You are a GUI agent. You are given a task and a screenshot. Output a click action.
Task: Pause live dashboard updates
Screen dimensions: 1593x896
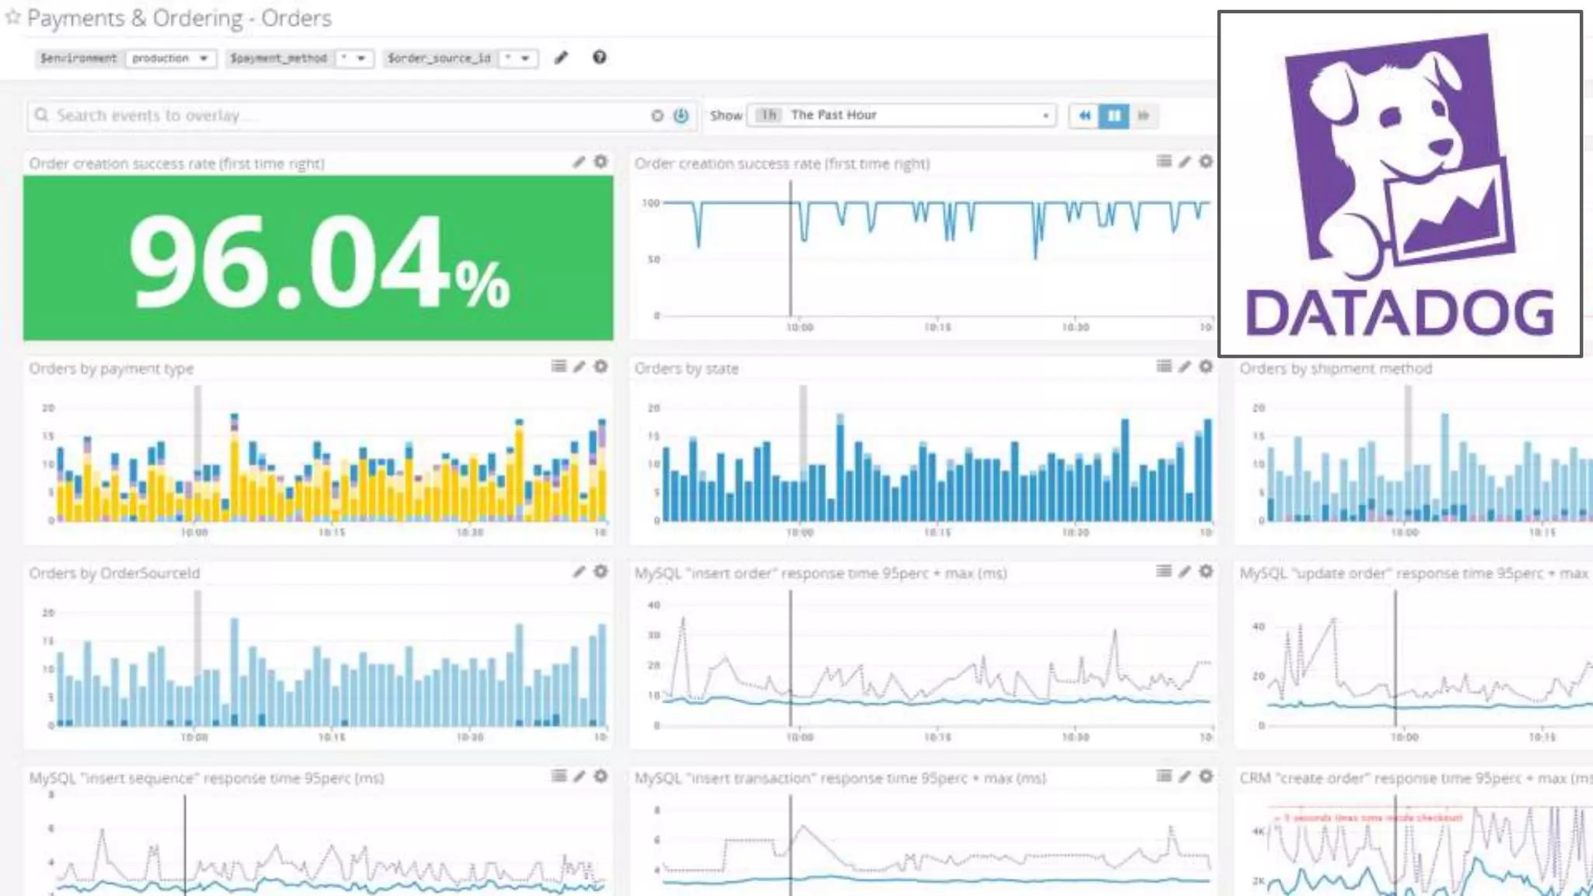1114,116
